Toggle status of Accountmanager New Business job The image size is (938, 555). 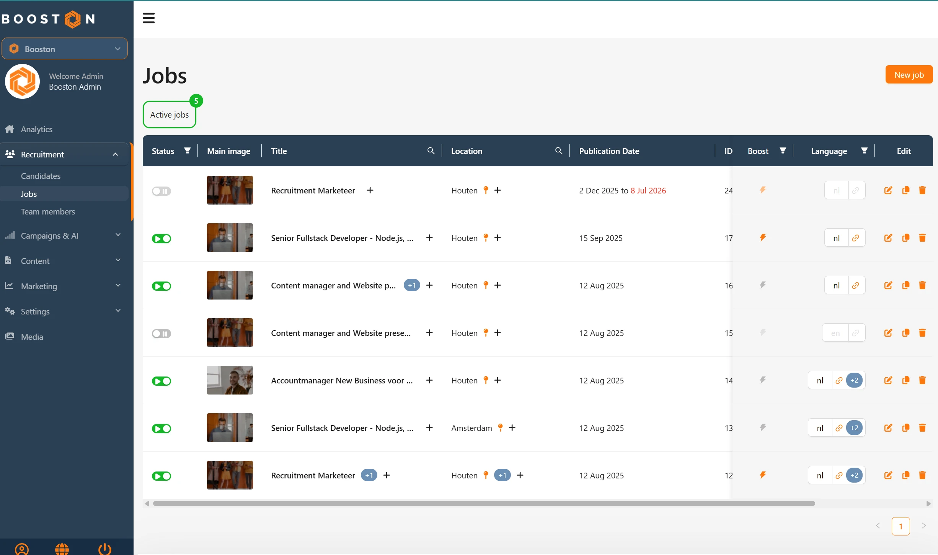tap(161, 381)
